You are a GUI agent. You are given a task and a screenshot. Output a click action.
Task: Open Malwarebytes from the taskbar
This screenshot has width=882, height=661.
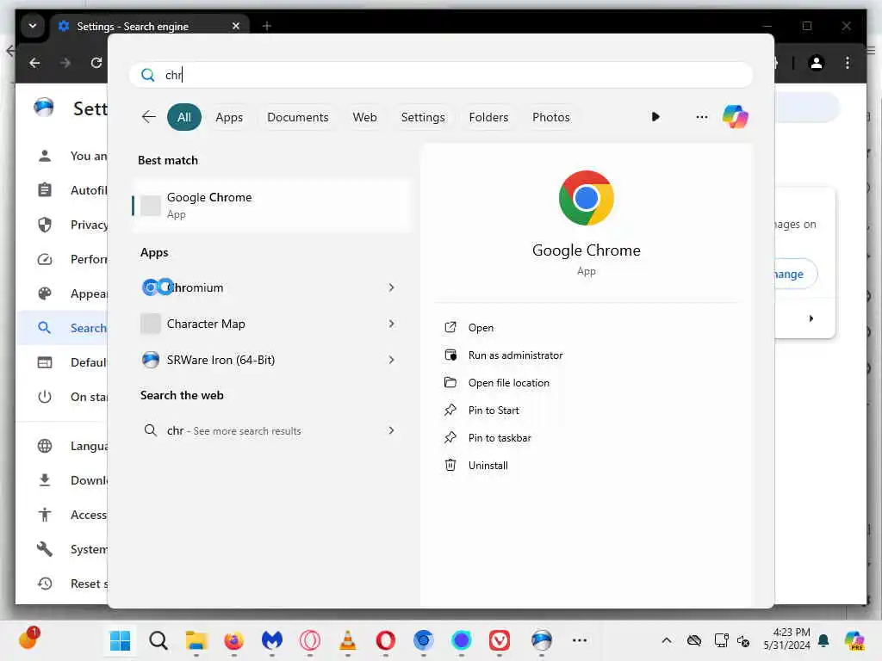pyautogui.click(x=271, y=640)
